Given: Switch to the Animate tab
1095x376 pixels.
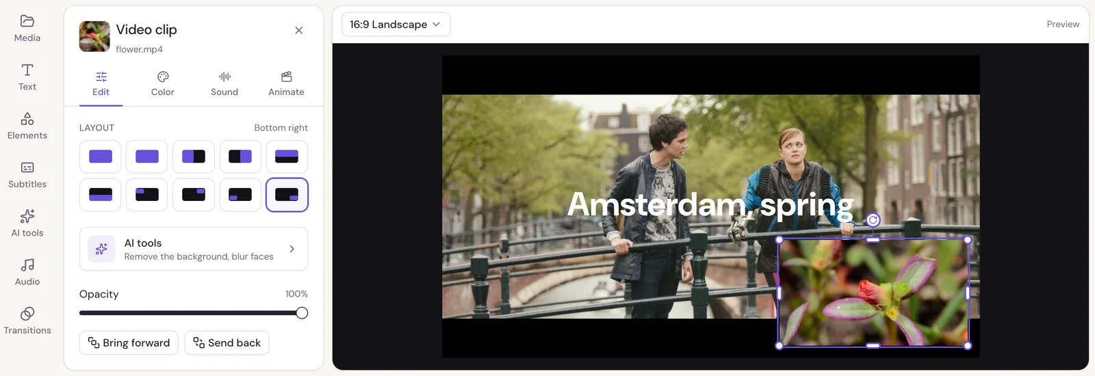Looking at the screenshot, I should 286,84.
